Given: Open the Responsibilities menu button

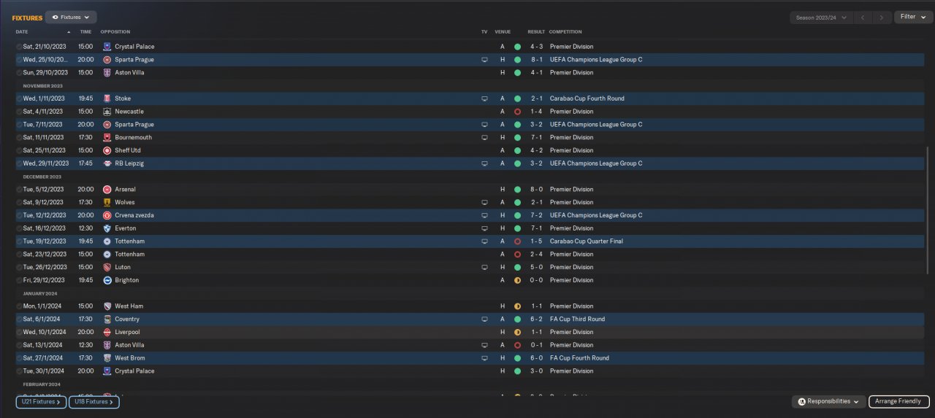Looking at the screenshot, I should click(x=828, y=402).
